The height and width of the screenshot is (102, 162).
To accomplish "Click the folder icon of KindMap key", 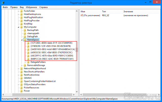I will (x=22, y=24).
